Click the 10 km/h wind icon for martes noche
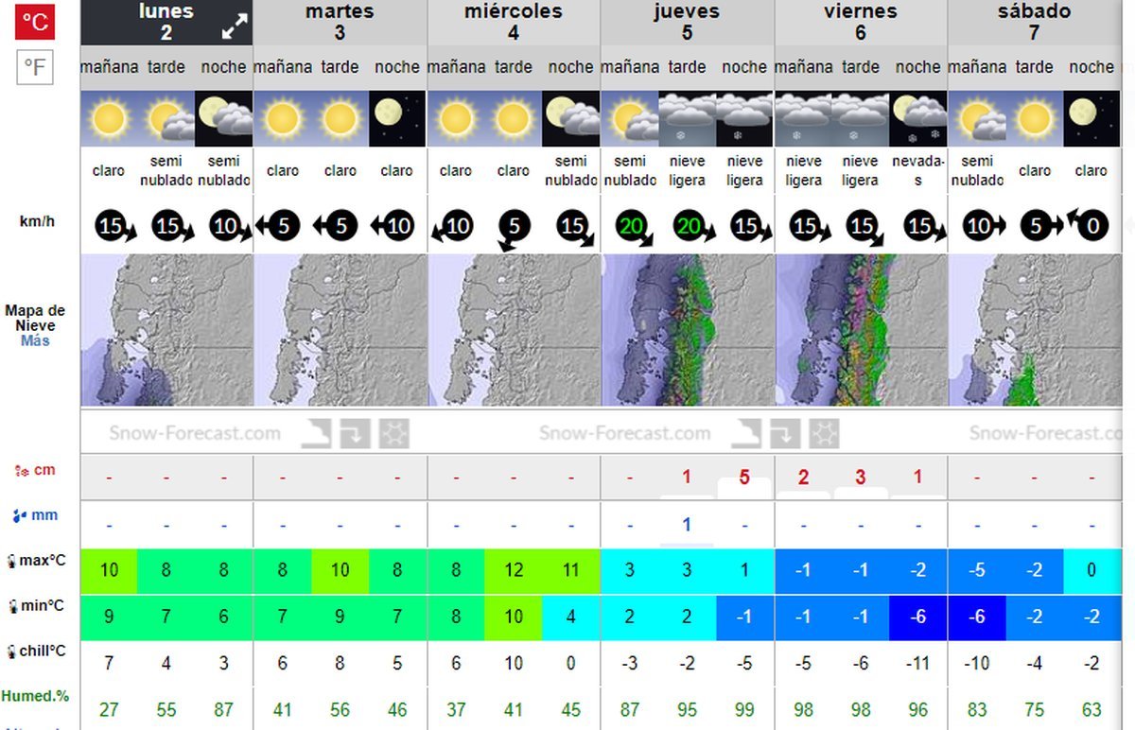 click(394, 226)
